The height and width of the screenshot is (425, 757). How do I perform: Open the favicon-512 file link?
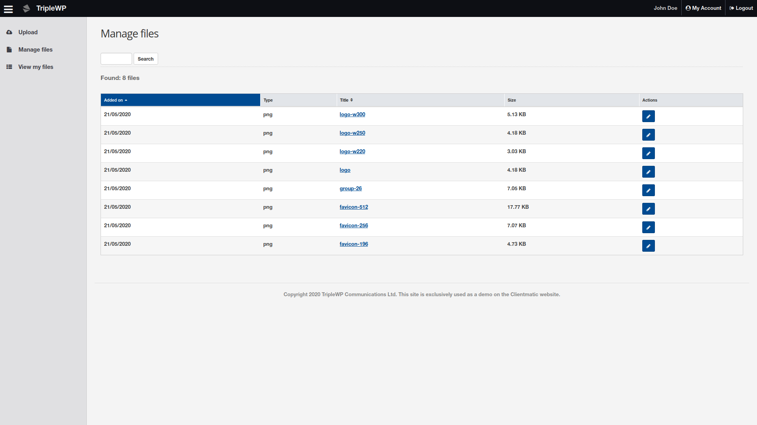354,207
